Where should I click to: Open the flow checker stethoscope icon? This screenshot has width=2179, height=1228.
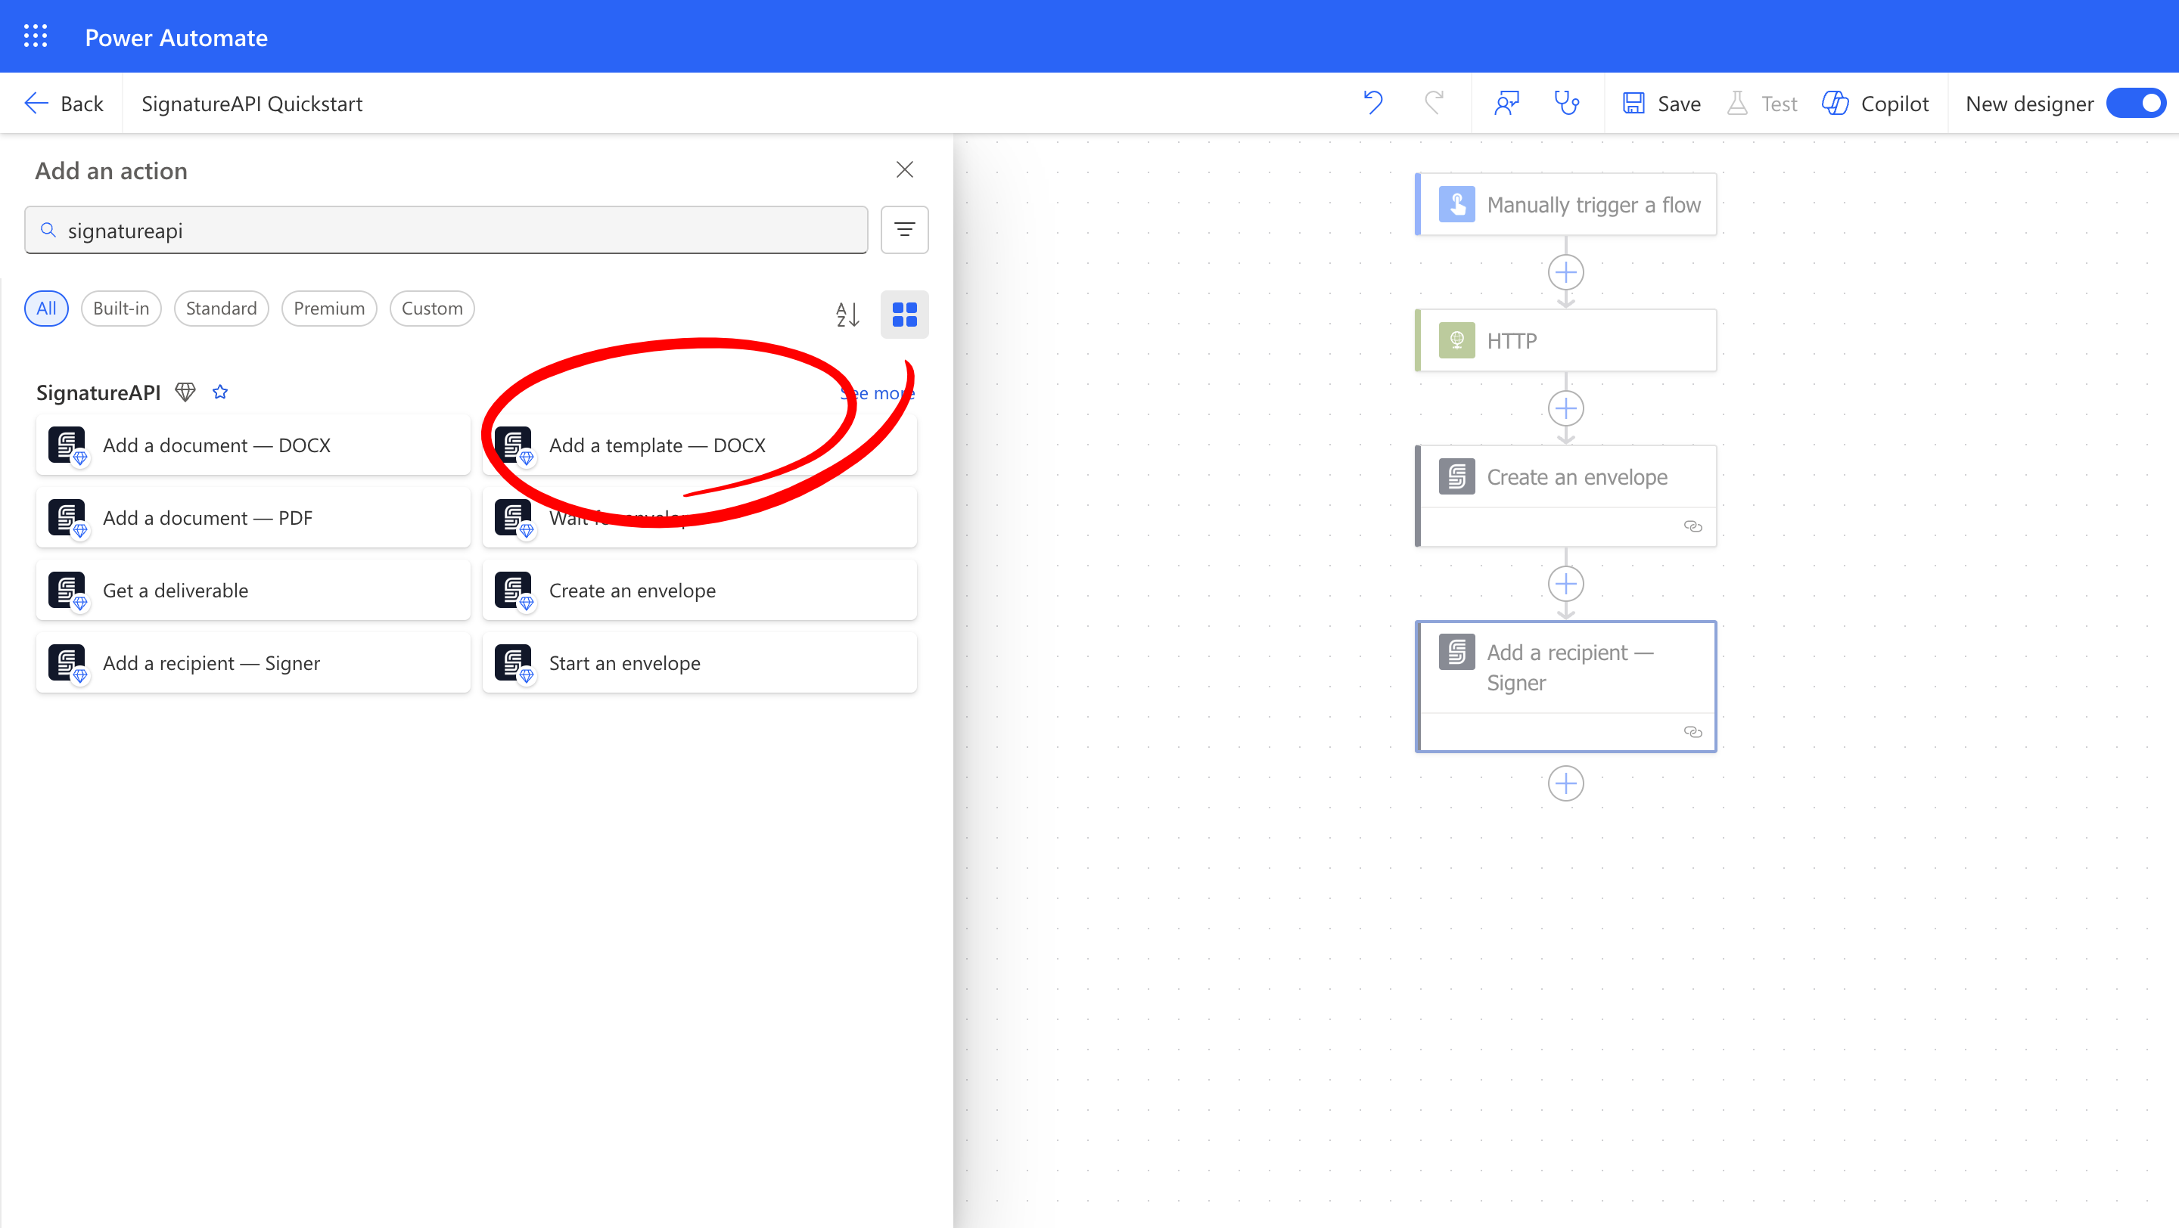tap(1567, 103)
